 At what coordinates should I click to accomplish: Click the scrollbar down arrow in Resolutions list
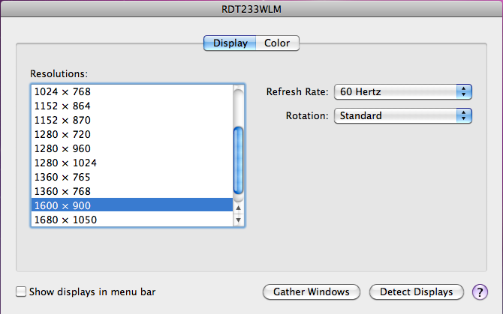pyautogui.click(x=239, y=220)
